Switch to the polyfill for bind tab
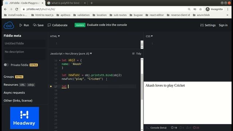The width and height of the screenshot is (233, 131). pyautogui.click(x=66, y=3)
